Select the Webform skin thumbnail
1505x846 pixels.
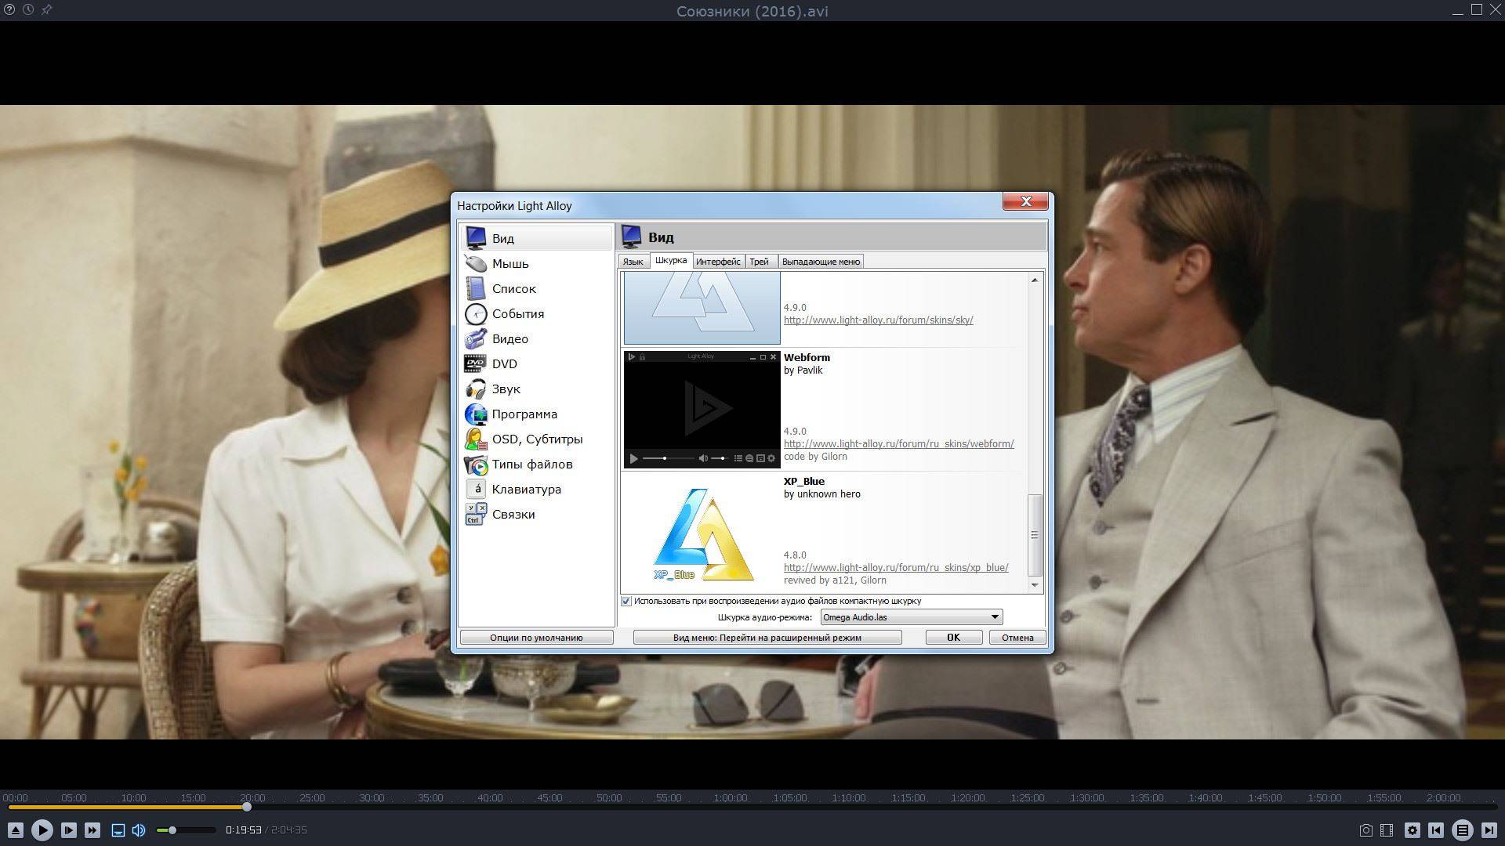point(702,410)
